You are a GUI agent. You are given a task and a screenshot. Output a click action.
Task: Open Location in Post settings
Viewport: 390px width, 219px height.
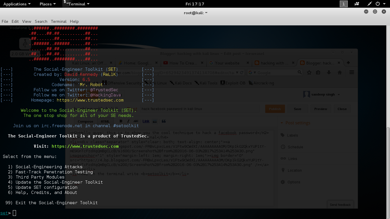point(295,170)
